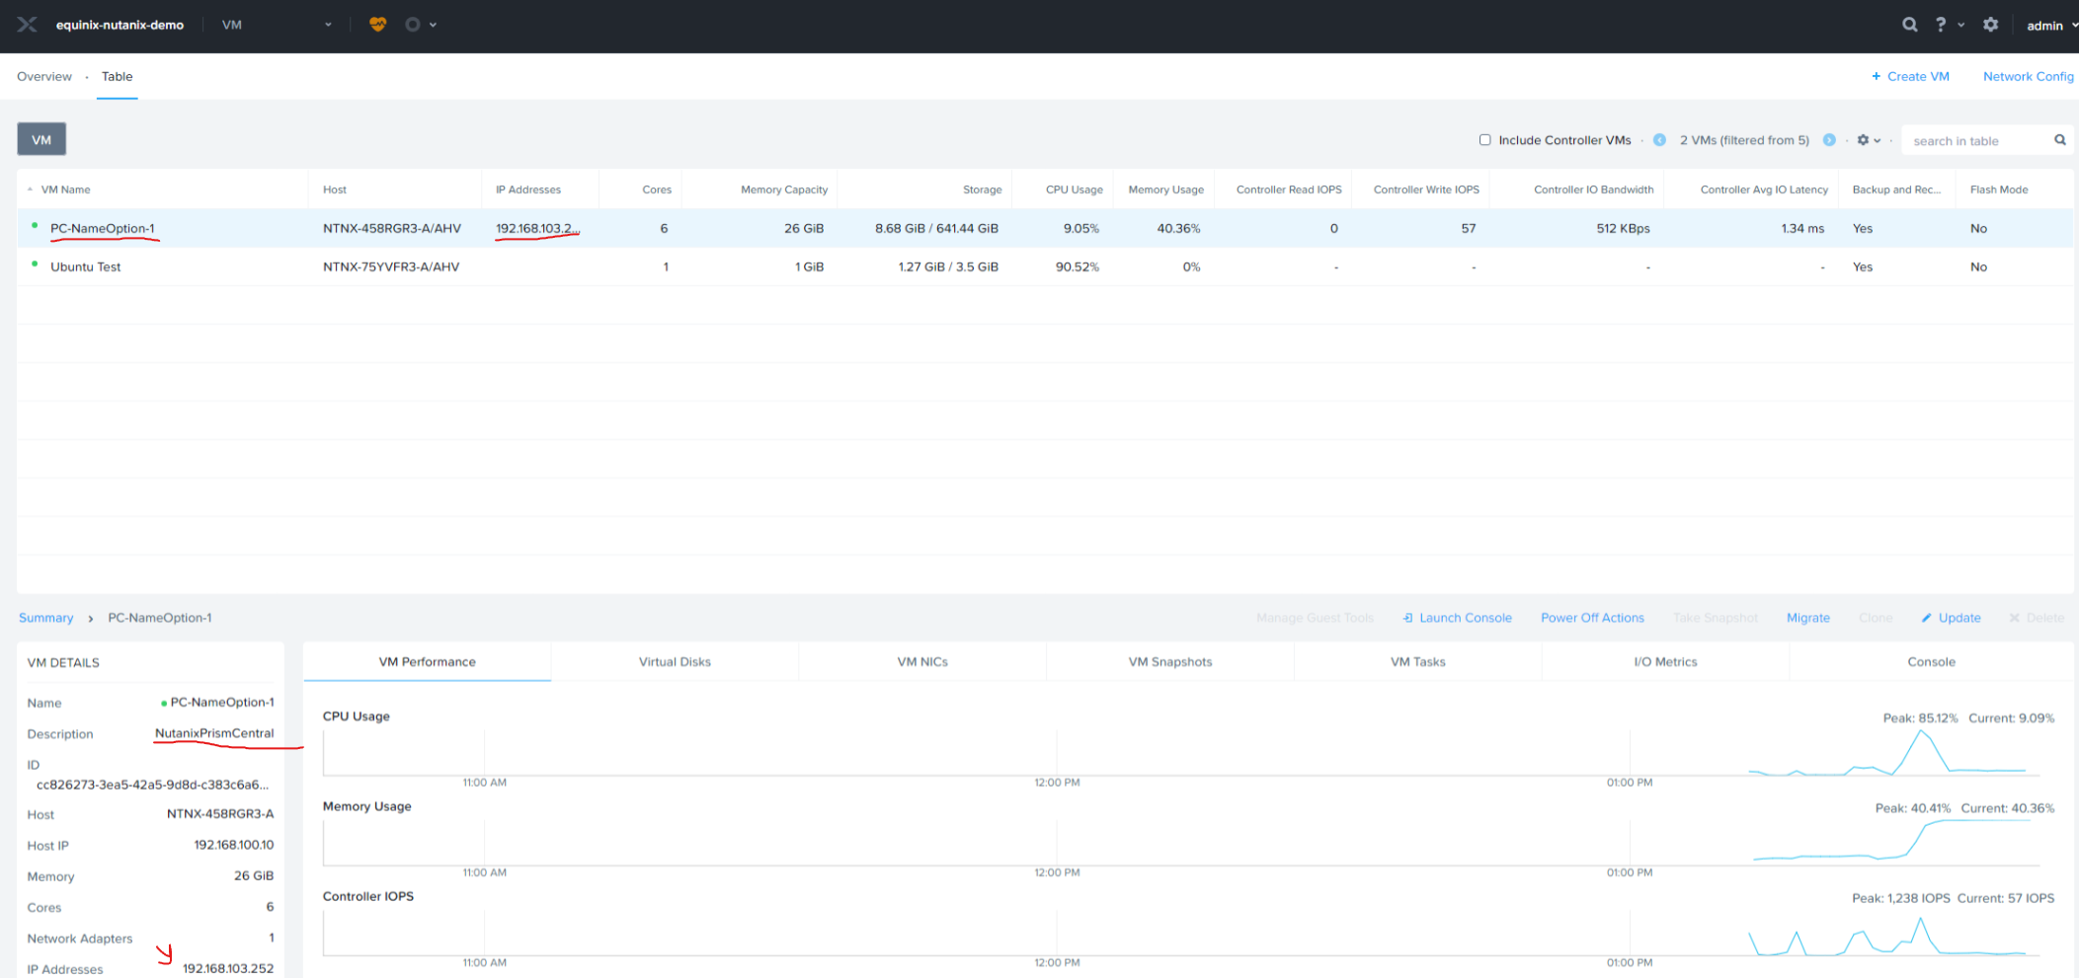Sort by VM Name column header
Image resolution: width=2079 pixels, height=978 pixels.
point(65,189)
